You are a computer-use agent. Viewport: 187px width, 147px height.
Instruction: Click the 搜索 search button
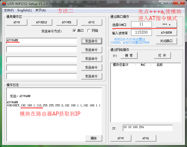[x=129, y=56]
